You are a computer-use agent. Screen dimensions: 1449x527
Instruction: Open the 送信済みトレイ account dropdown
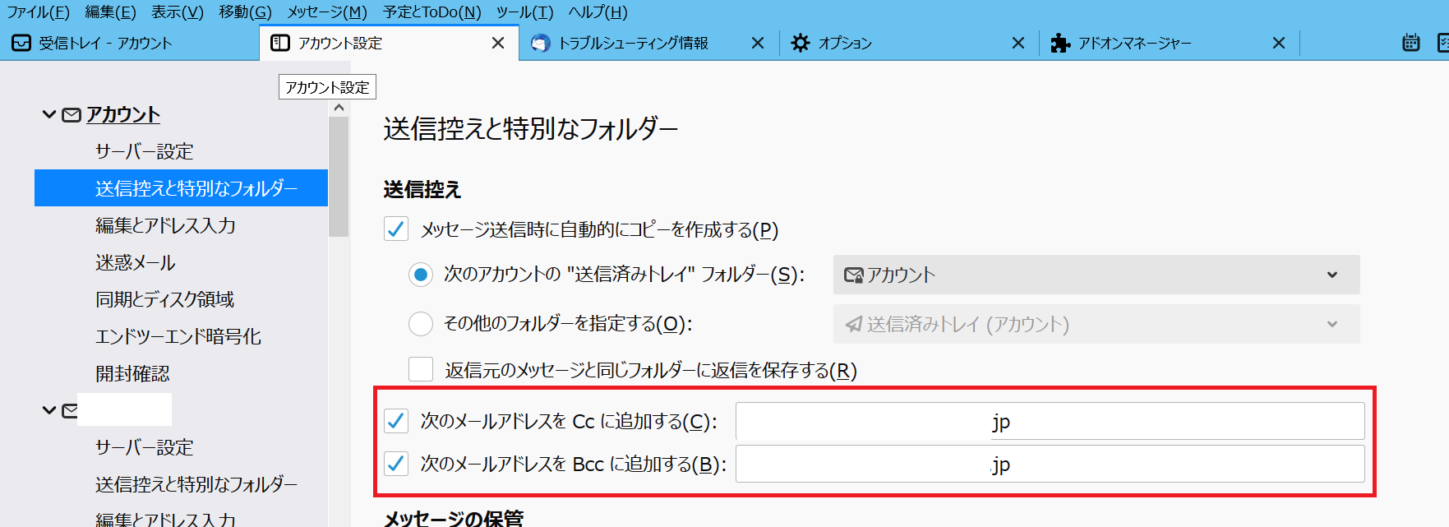1096,275
